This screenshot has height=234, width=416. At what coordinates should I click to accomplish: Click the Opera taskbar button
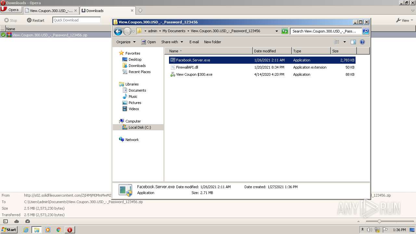(70, 230)
